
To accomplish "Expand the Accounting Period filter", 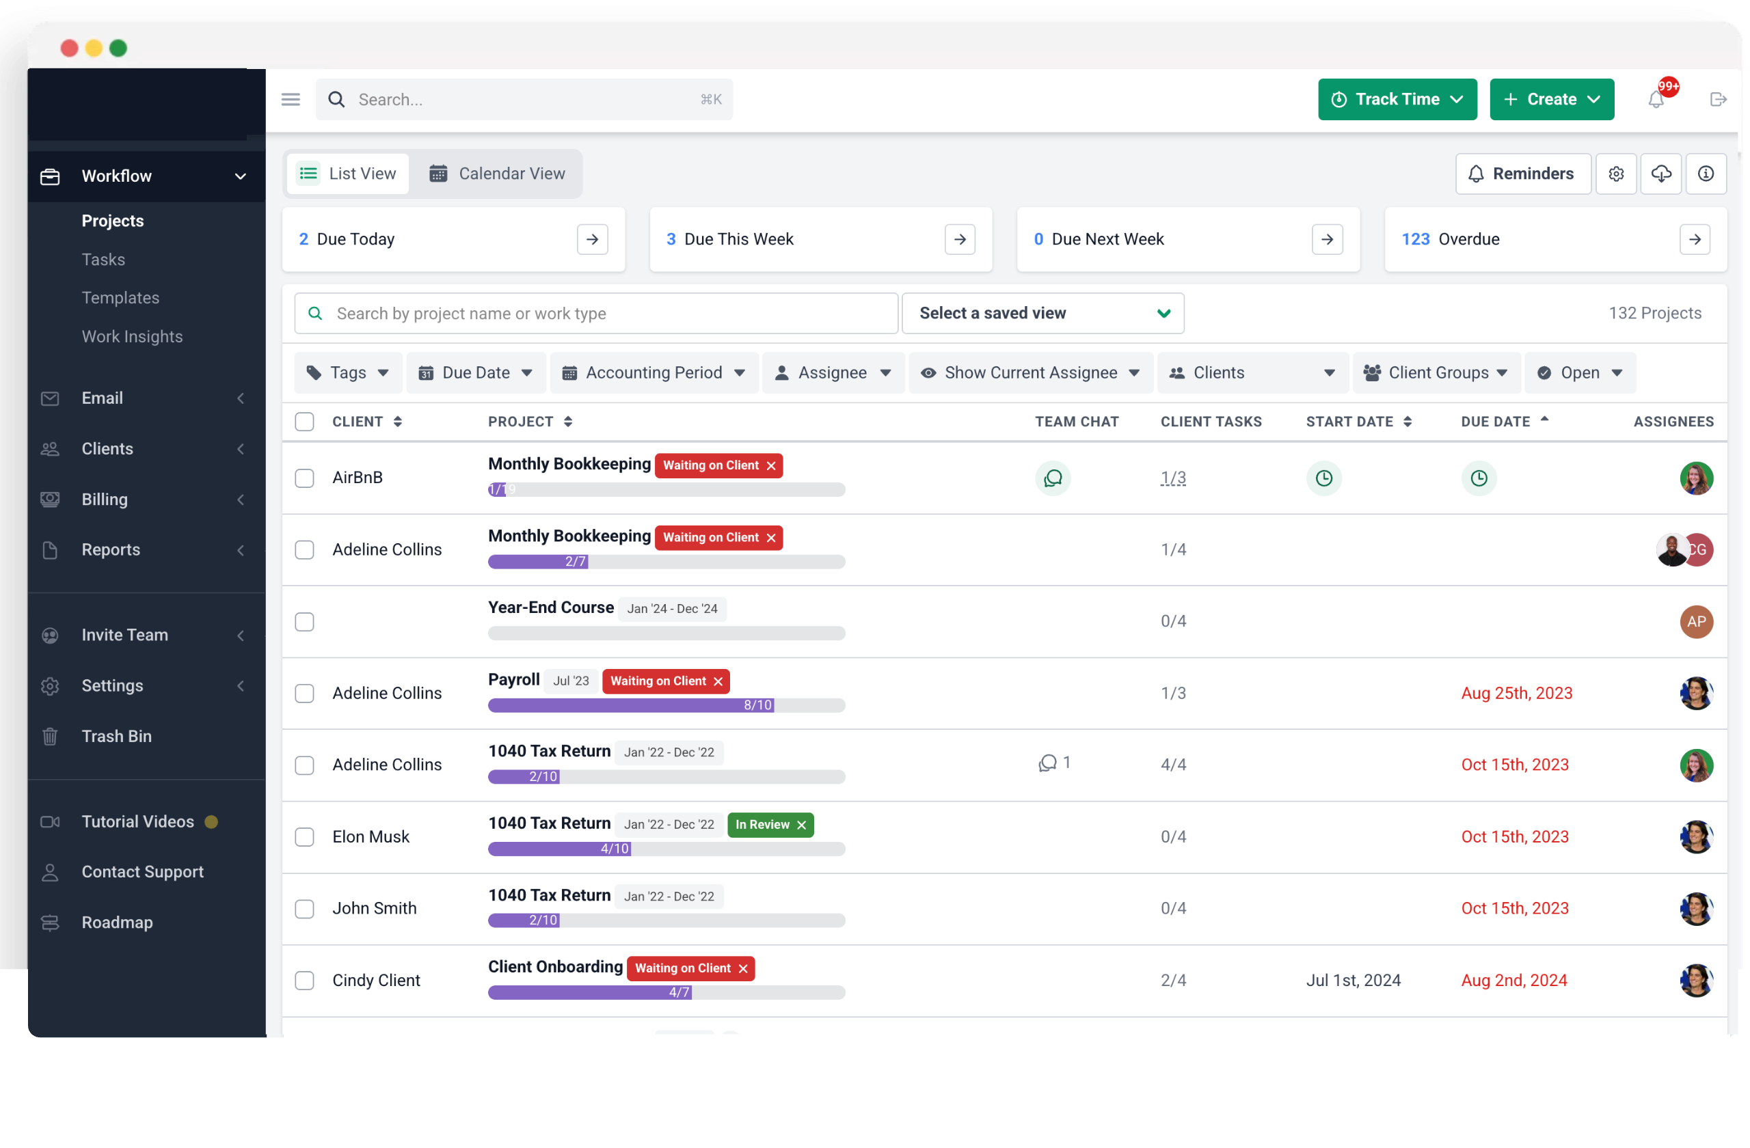I will (x=653, y=372).
